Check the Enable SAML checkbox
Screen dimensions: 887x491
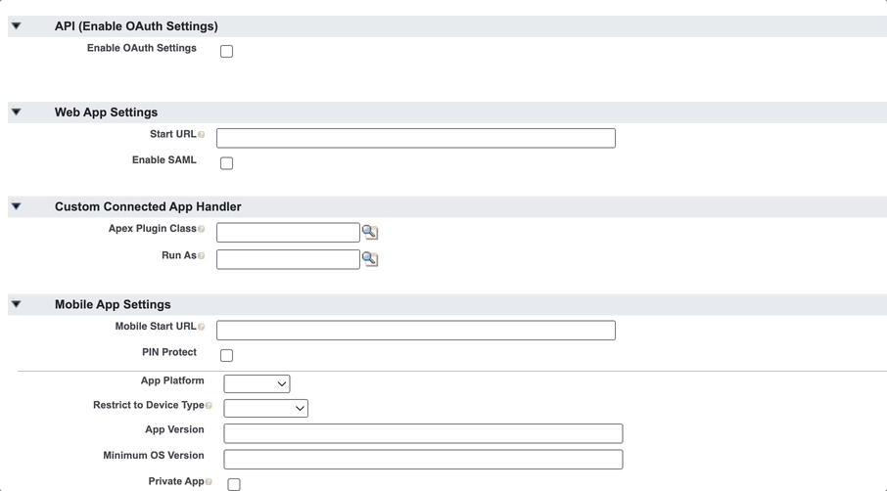(226, 163)
